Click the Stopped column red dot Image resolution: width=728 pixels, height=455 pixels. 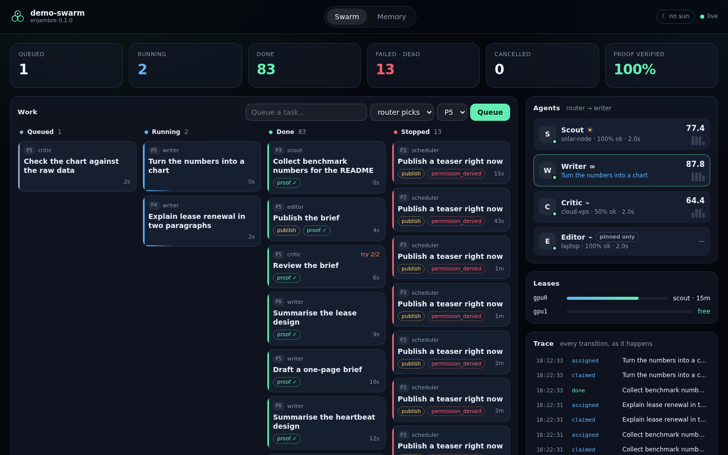395,132
